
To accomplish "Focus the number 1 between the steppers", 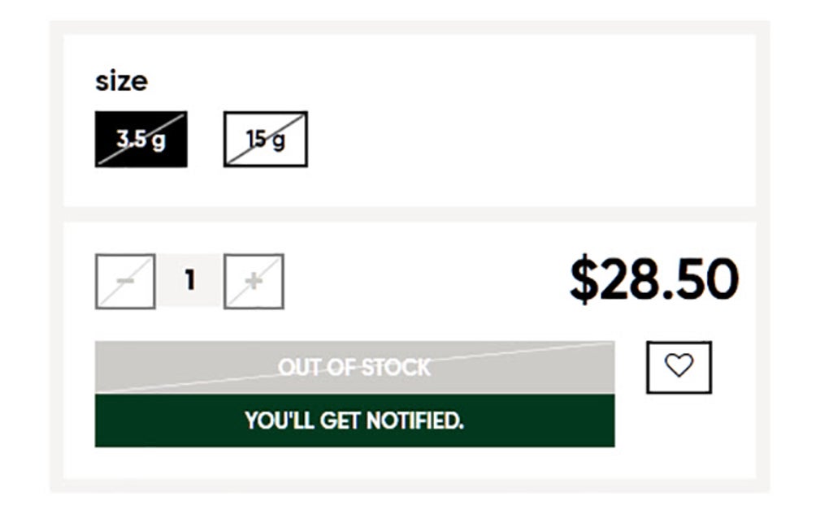I will (x=189, y=281).
